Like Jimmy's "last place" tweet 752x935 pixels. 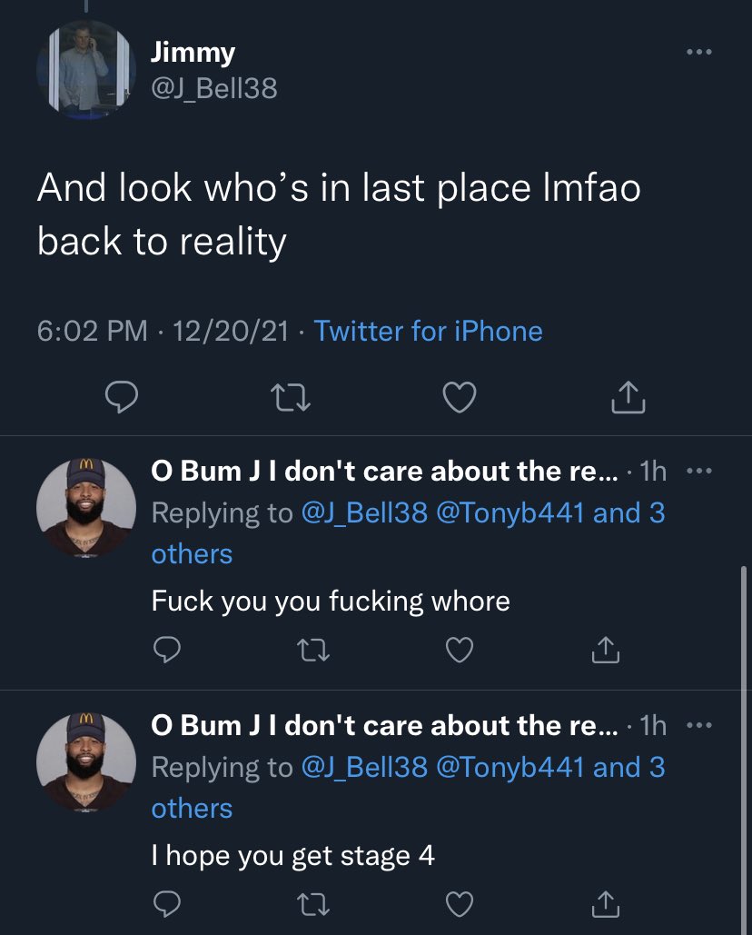click(x=460, y=397)
